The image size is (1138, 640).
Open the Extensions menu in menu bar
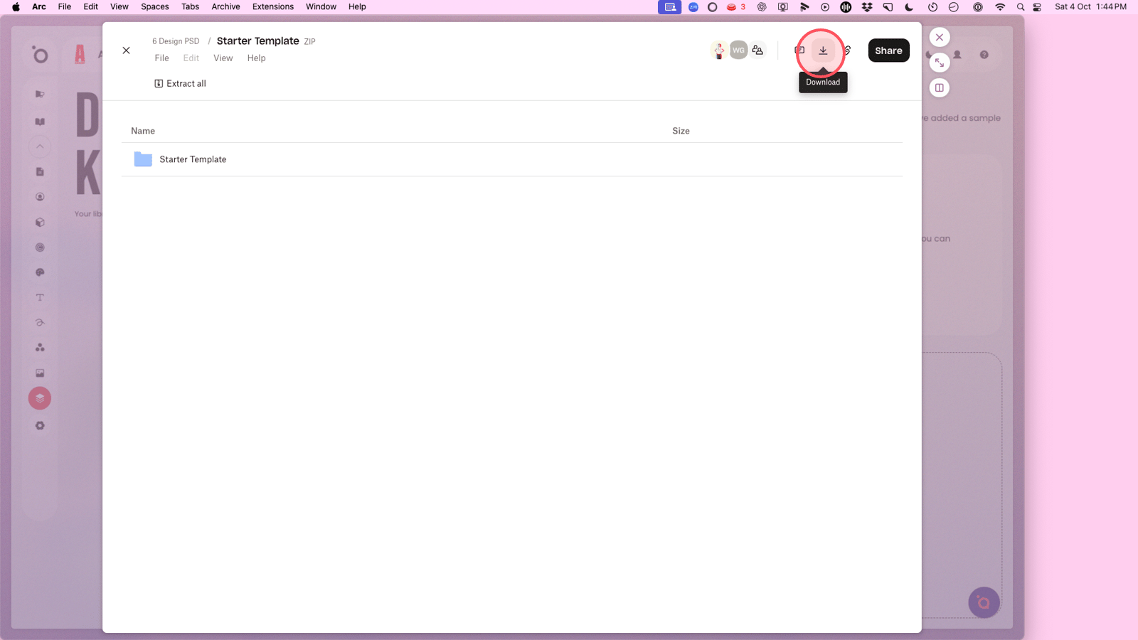point(273,6)
